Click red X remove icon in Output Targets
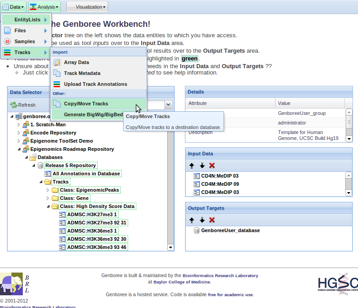The height and width of the screenshot is (308, 358). click(x=212, y=220)
